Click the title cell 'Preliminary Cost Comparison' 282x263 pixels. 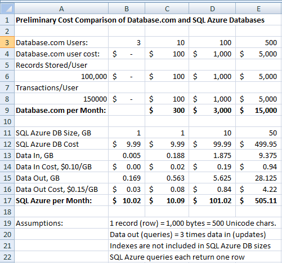[140, 20]
